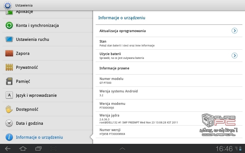Expand Aktualizacja oprogramowania chevron arrow

[234, 31]
